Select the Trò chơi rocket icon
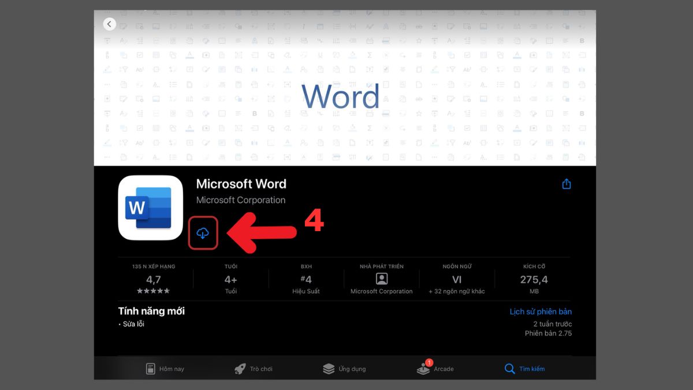This screenshot has width=693, height=390. (241, 368)
